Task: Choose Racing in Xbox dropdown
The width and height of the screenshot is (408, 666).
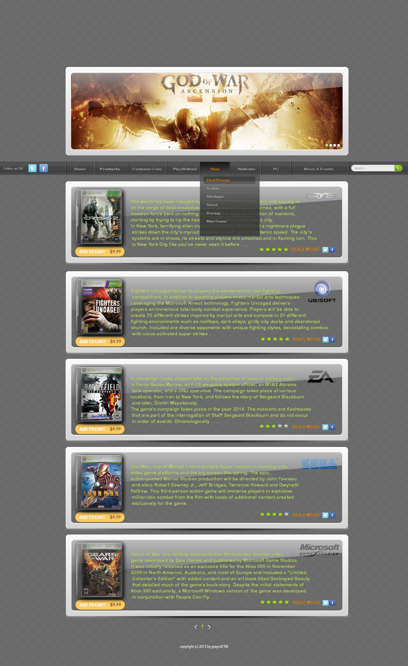Action: click(x=229, y=213)
